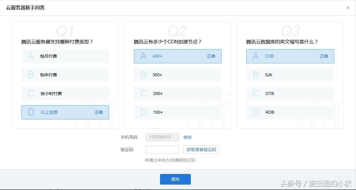
Task: Select answer C DTB for Q3
Action: [290, 93]
